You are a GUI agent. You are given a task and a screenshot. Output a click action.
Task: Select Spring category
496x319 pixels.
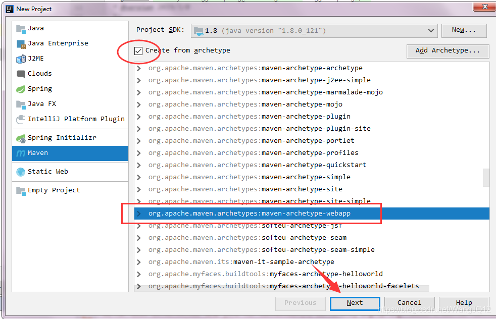point(70,89)
